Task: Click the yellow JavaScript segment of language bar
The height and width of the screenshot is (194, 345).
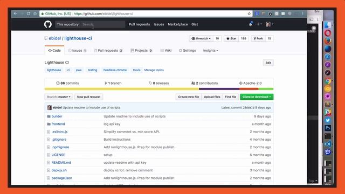Action: (122, 89)
